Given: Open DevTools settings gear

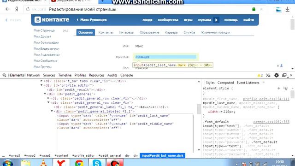Looking at the screenshot, I should point(277,75).
